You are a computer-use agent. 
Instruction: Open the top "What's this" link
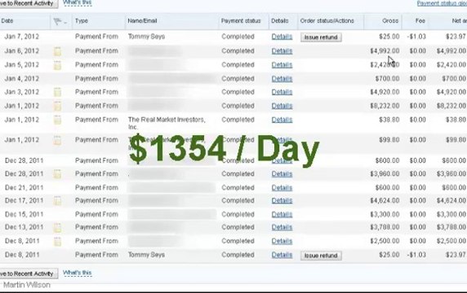(77, 3)
